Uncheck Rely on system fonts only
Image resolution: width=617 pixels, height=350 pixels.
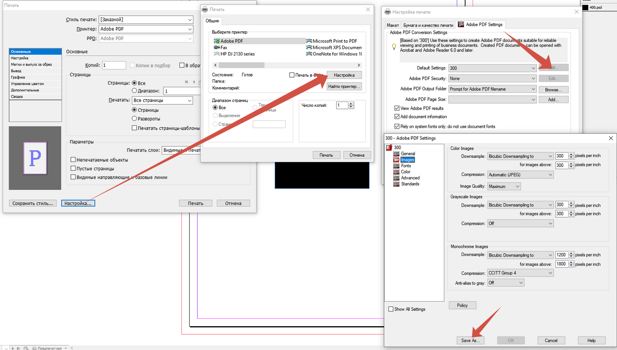coord(397,127)
